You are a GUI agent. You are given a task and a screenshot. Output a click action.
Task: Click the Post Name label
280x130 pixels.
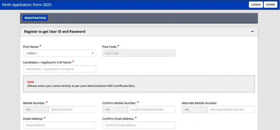coord(31,47)
